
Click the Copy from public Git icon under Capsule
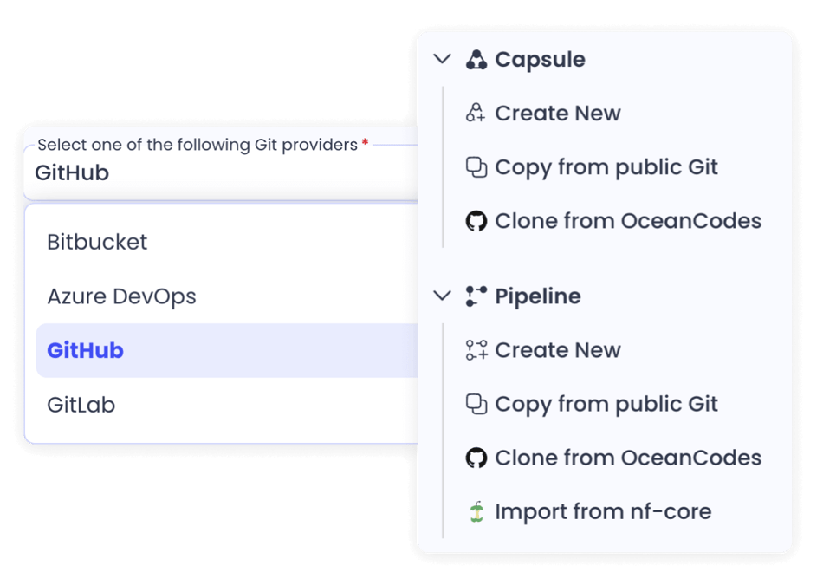pos(475,166)
